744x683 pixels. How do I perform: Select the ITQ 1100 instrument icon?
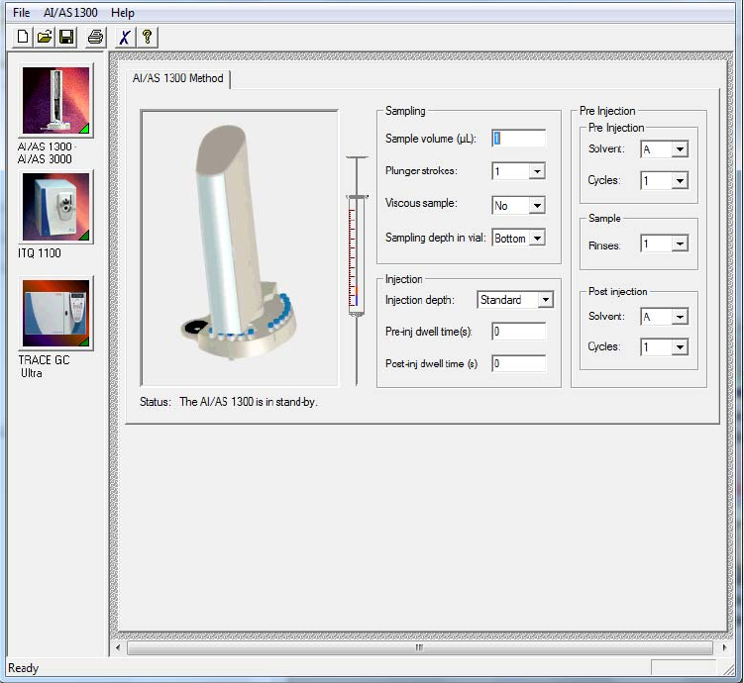(56, 207)
